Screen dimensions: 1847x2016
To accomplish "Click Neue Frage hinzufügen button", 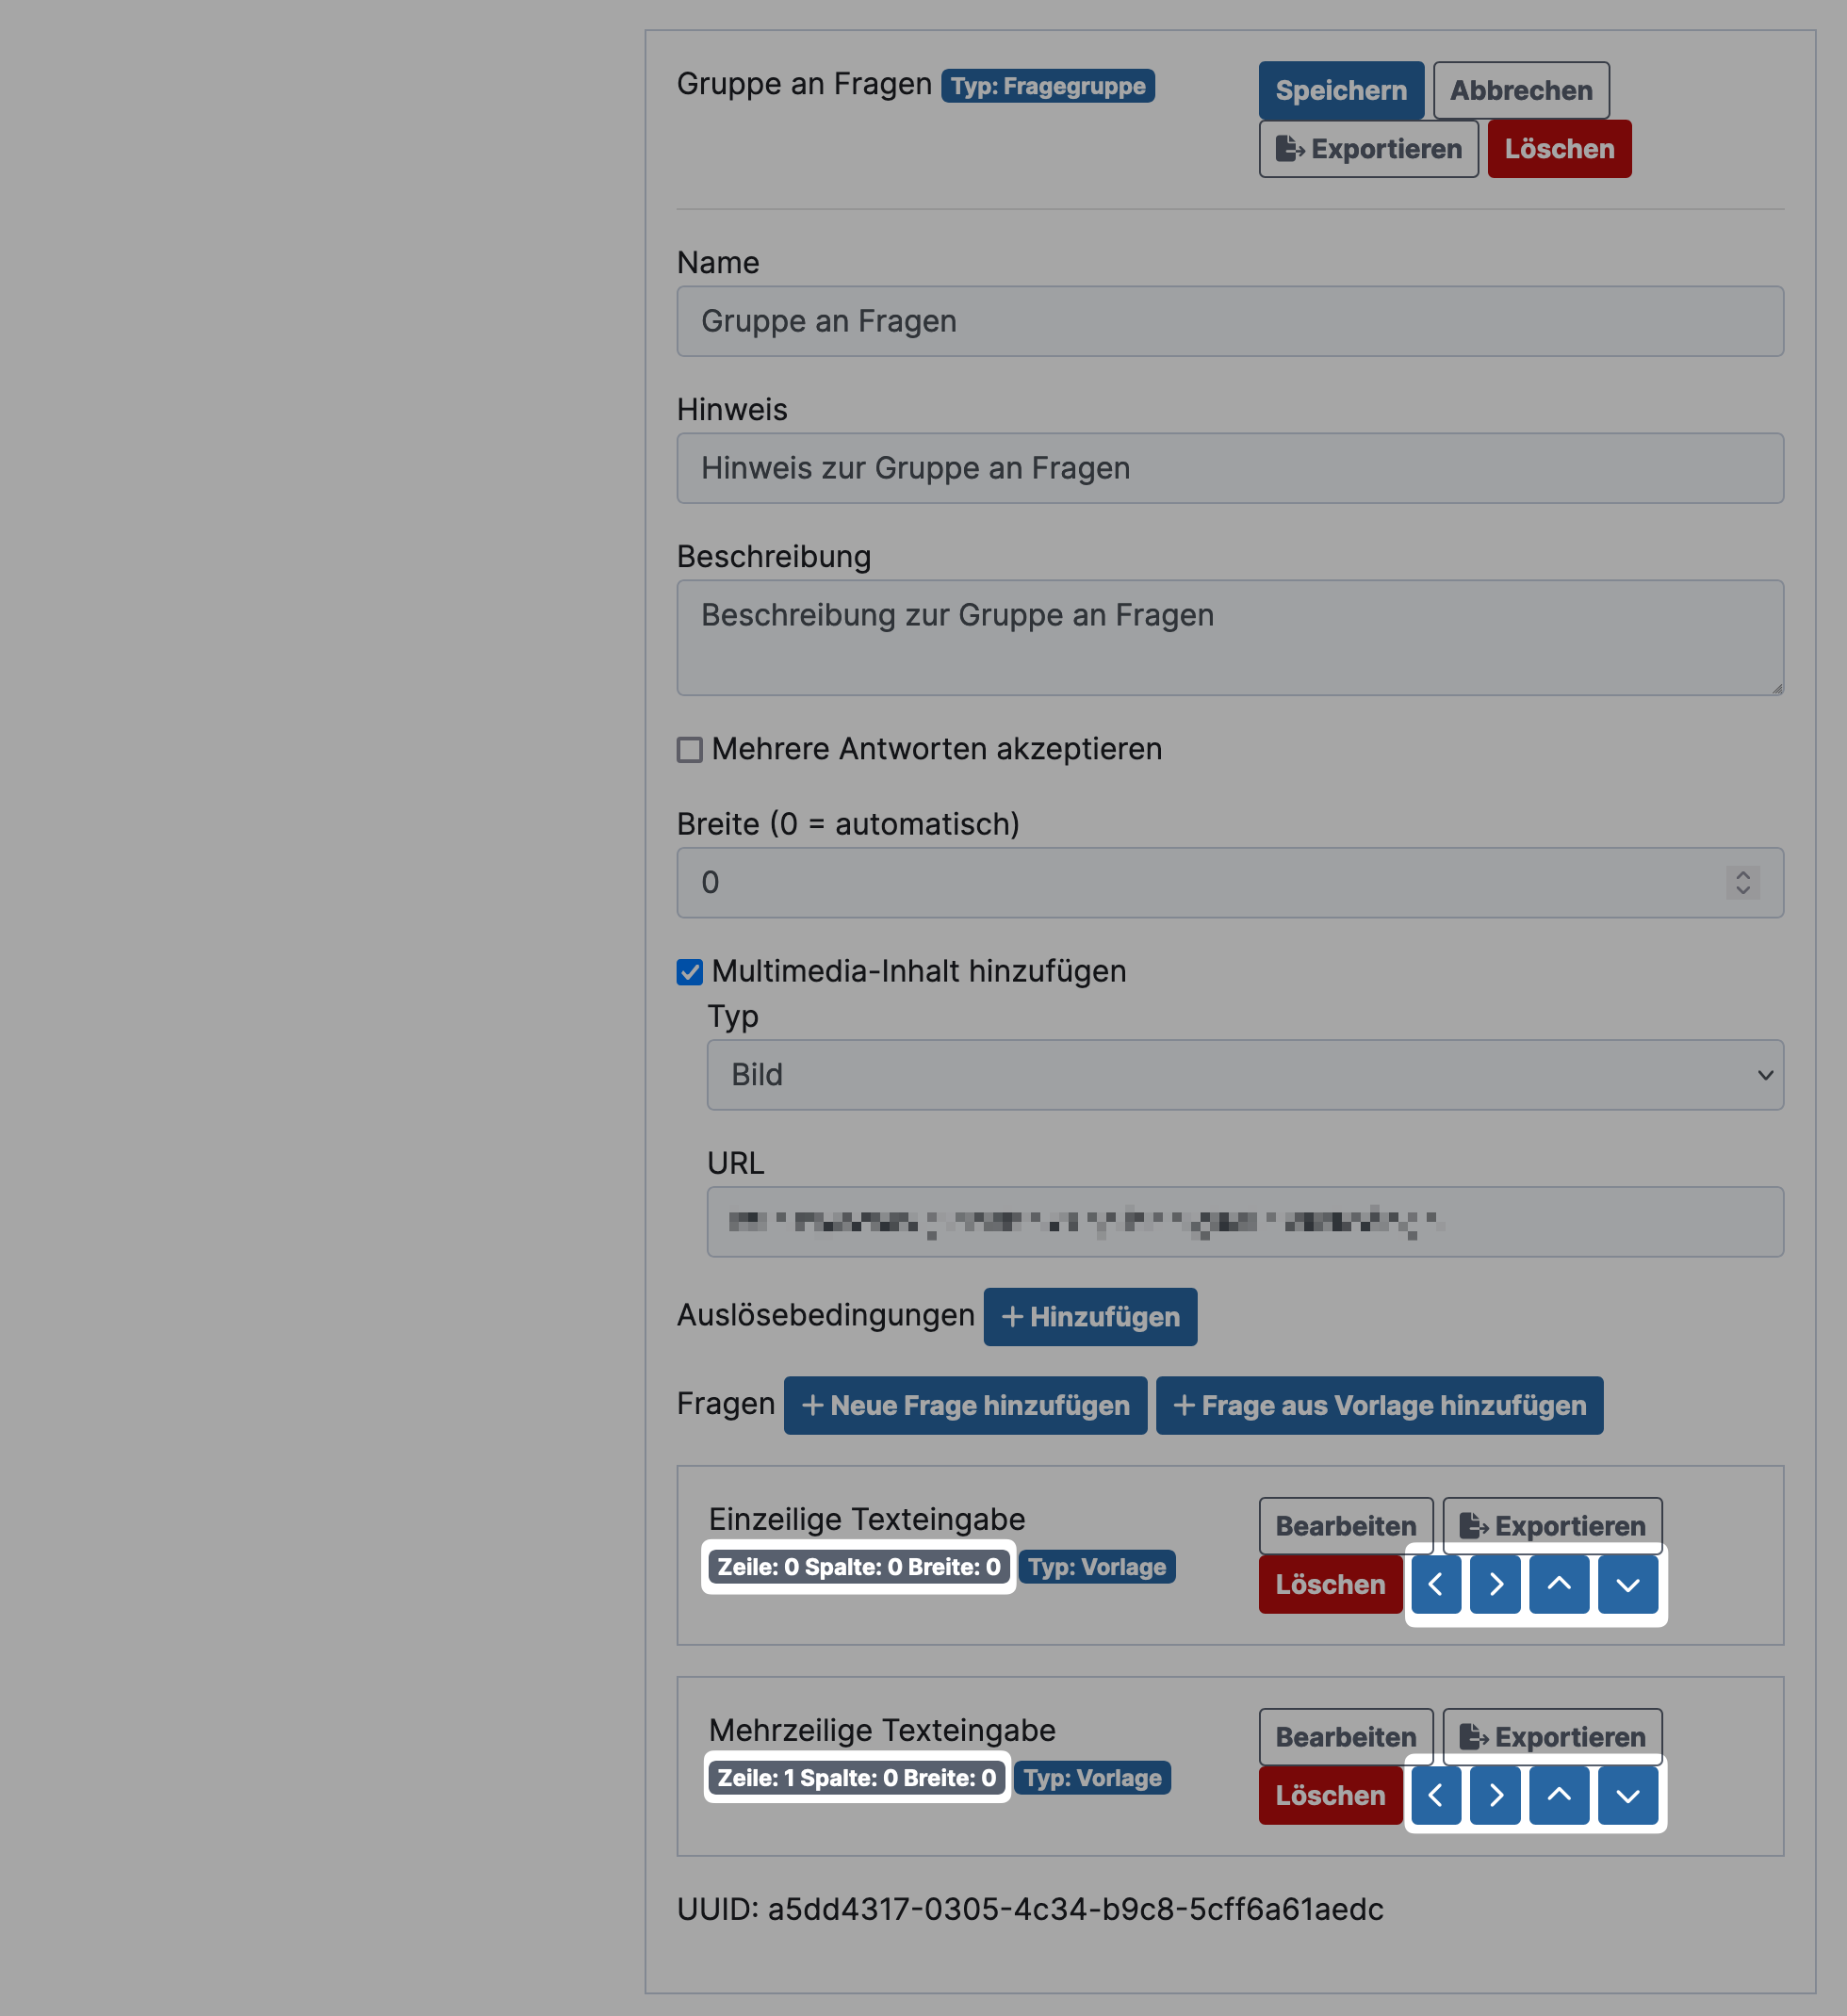I will coord(967,1403).
